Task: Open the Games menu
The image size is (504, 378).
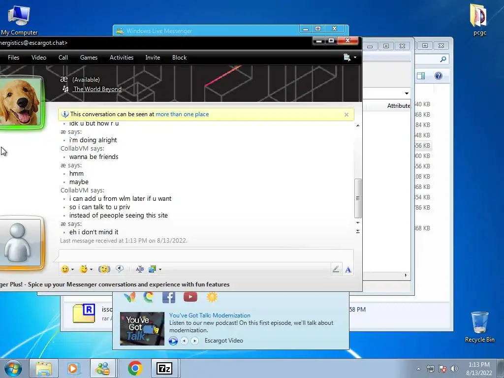Action: tap(89, 58)
